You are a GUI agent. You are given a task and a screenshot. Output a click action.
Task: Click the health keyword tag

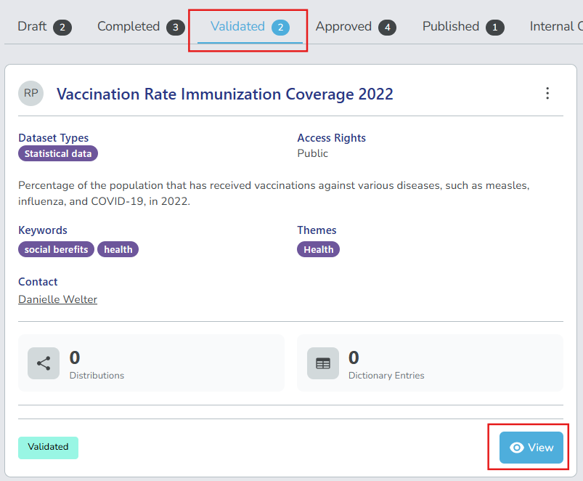point(118,249)
